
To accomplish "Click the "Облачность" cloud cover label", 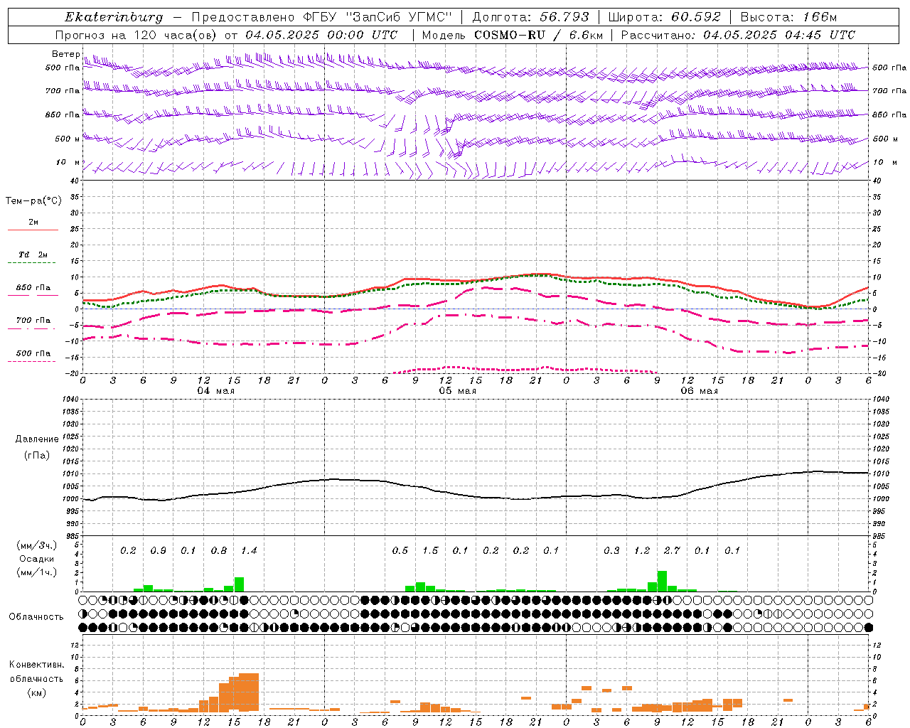I will tap(36, 617).
